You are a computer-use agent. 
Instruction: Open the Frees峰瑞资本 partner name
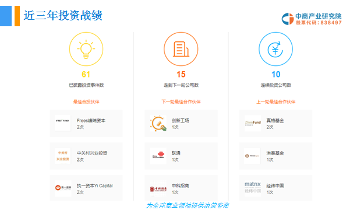pos(91,121)
